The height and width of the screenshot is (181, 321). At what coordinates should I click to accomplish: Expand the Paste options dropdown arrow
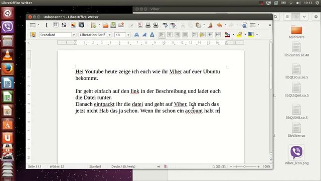(204, 25)
